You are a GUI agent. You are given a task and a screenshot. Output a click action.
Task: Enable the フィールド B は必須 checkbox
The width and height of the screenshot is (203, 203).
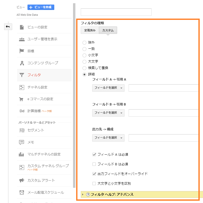tap(94, 164)
